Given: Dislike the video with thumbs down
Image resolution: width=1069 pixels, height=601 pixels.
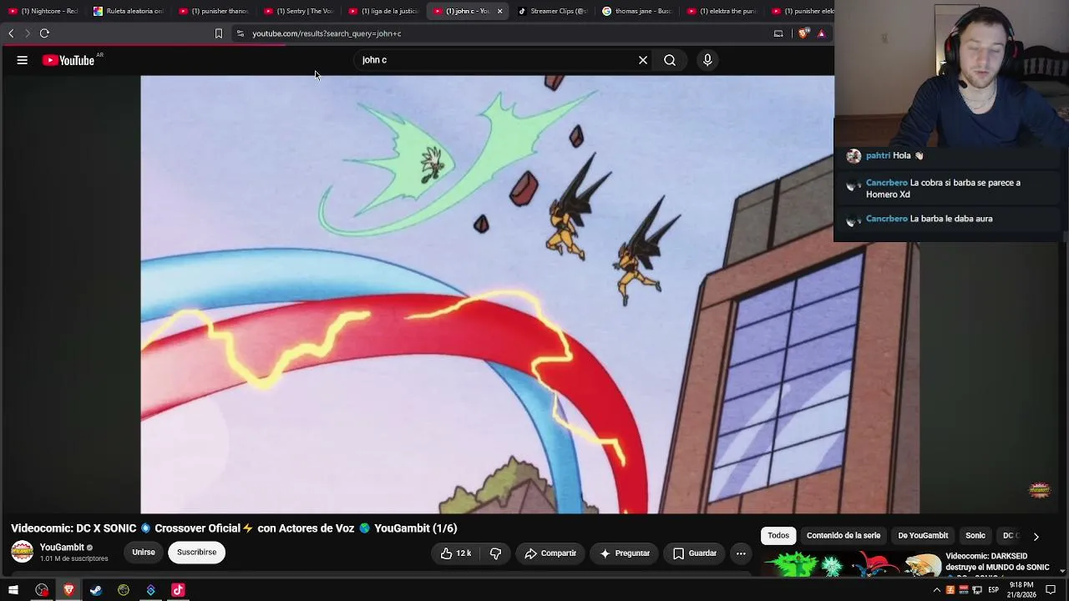Looking at the screenshot, I should (x=495, y=553).
